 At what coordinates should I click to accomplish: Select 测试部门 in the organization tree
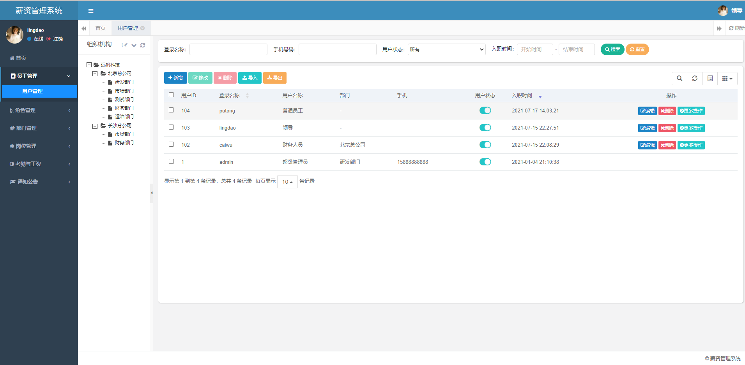[x=124, y=100]
